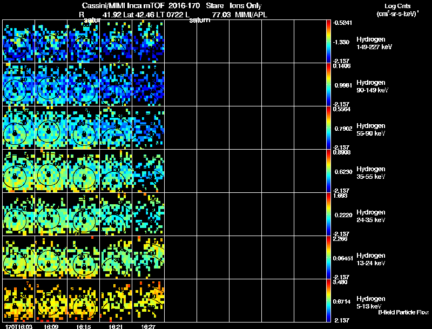Click the 149-227 keV image at 16:03
Viewport: 432px width, 329px height.
(x=19, y=41)
